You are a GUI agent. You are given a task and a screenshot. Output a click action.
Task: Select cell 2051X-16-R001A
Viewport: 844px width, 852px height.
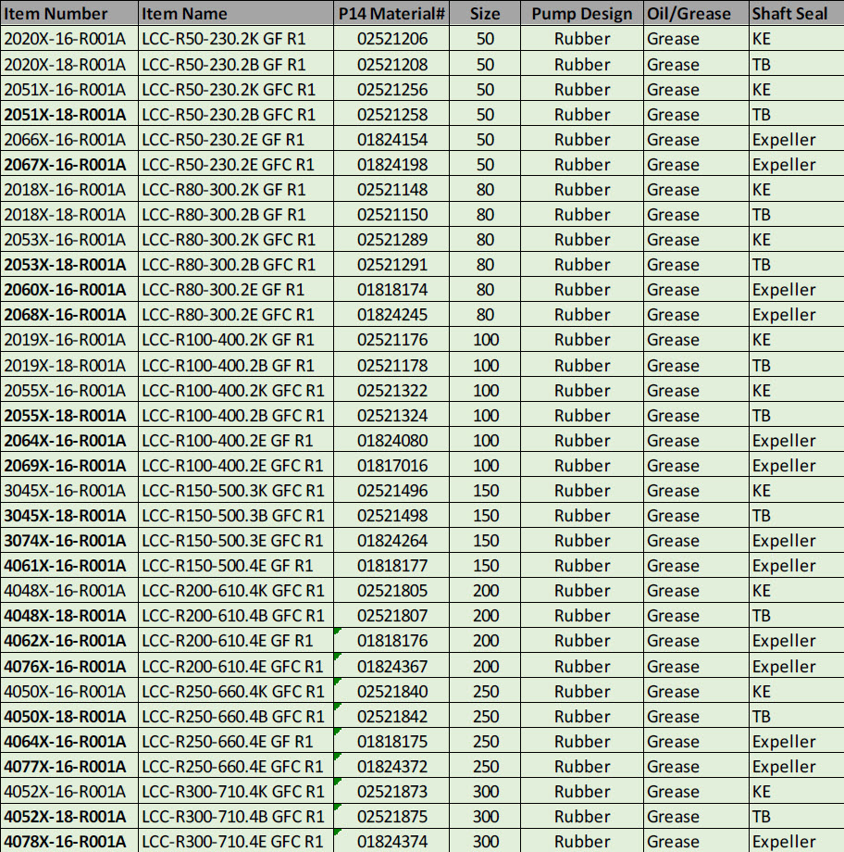pyautogui.click(x=69, y=89)
